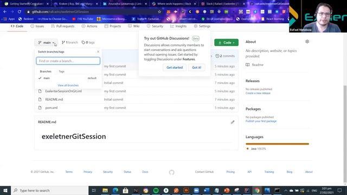Click file icon beside ExelenterSessionOnGit.iml

tap(40, 91)
